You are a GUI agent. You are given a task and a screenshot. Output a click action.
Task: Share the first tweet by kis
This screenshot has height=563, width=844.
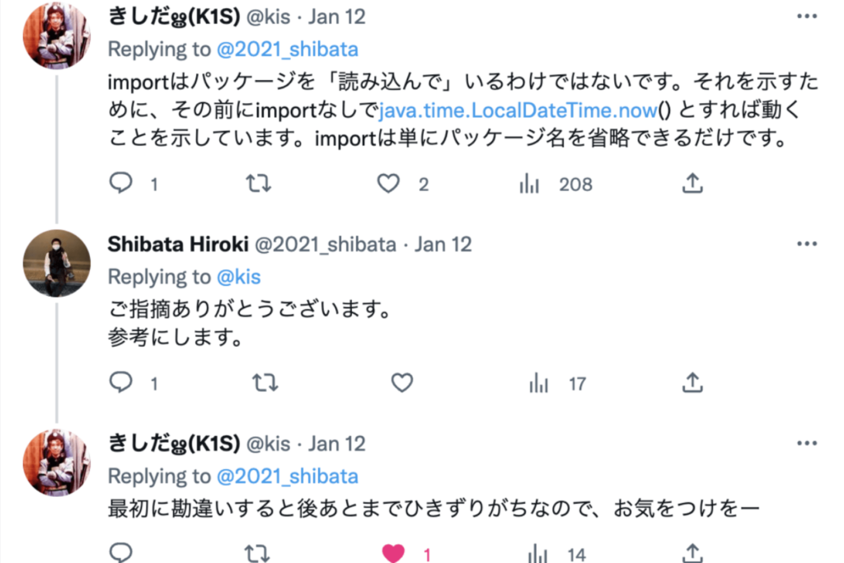[x=692, y=183]
